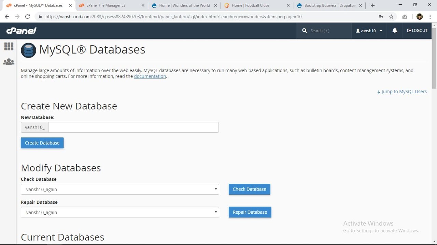
Task: Open User Manager people icon in sidebar
Action: click(x=9, y=62)
